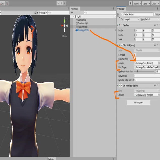Toggle the Gizmos button
The width and height of the screenshot is (160, 160).
click(43, 13)
